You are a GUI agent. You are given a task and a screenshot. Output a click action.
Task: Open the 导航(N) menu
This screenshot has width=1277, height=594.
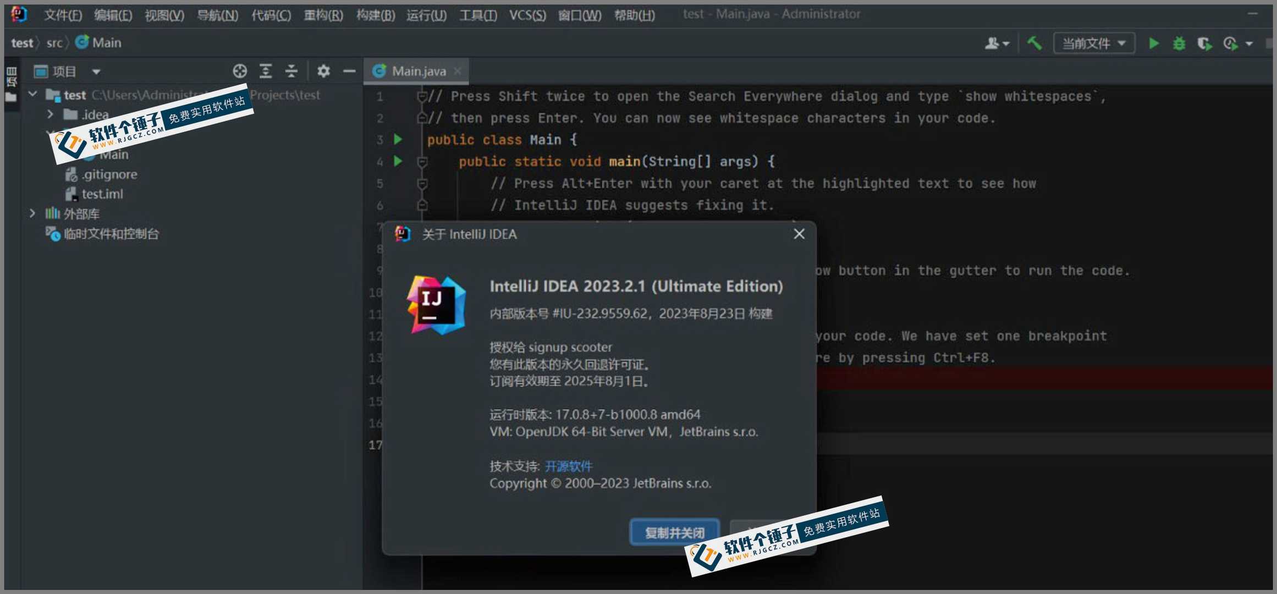point(217,15)
